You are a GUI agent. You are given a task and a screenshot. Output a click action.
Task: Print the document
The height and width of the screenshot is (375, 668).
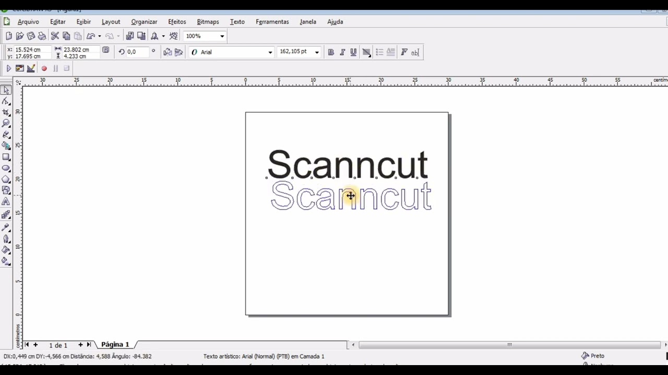[x=42, y=36]
